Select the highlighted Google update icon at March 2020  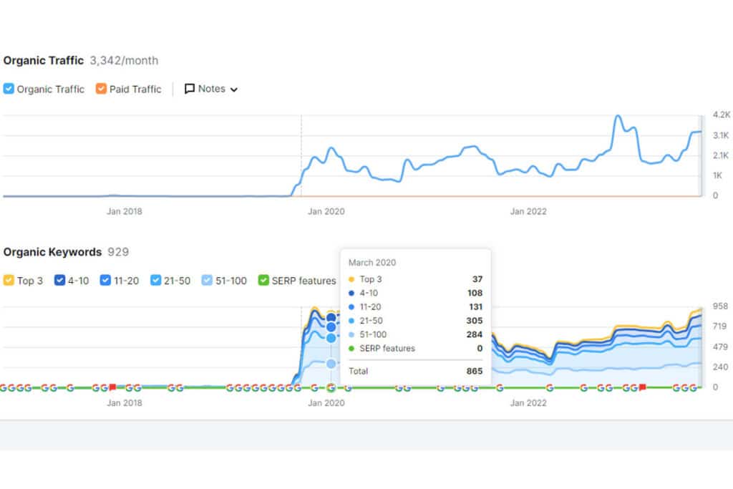[x=331, y=387]
